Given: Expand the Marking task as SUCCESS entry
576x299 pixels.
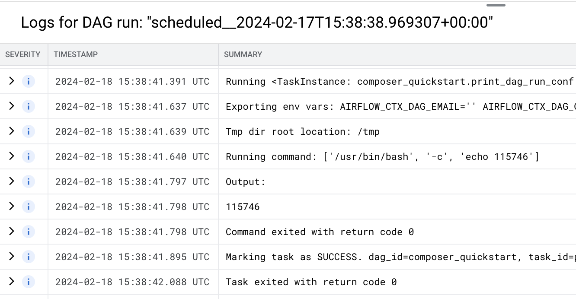Looking at the screenshot, I should point(12,256).
